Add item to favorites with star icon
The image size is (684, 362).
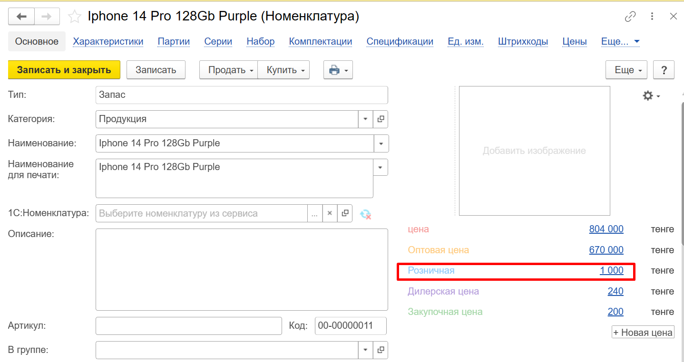[74, 17]
